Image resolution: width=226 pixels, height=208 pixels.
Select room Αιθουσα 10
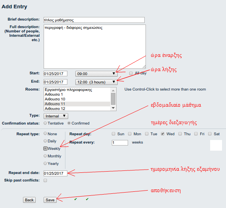[x=77, y=99]
